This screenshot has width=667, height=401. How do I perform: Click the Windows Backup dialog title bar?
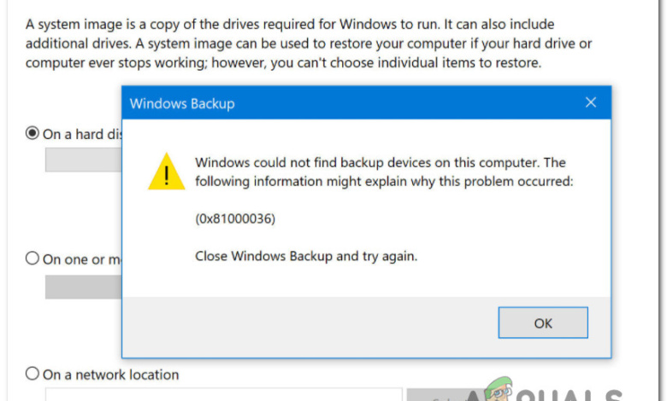click(x=342, y=104)
